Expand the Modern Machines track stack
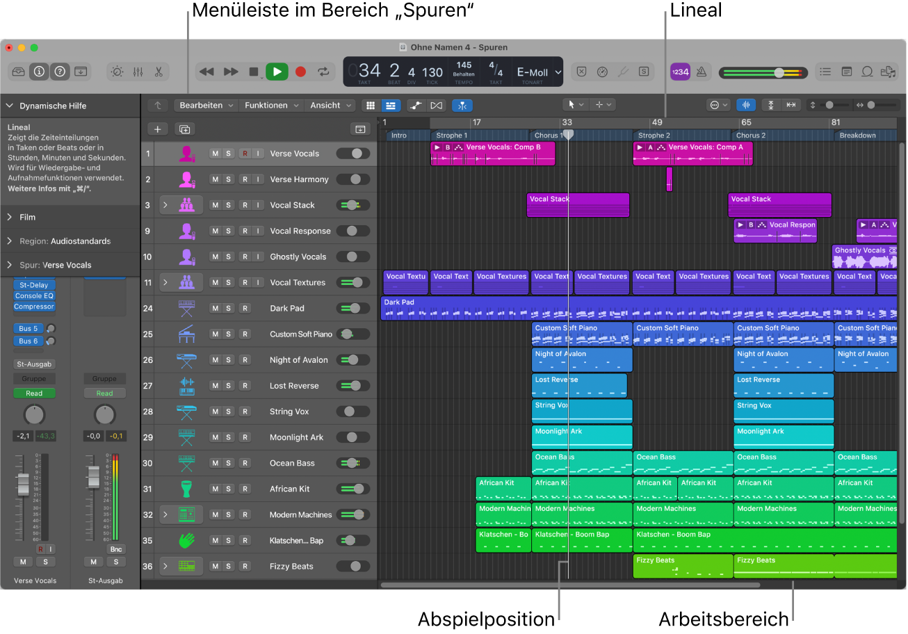The image size is (908, 634). (x=165, y=514)
